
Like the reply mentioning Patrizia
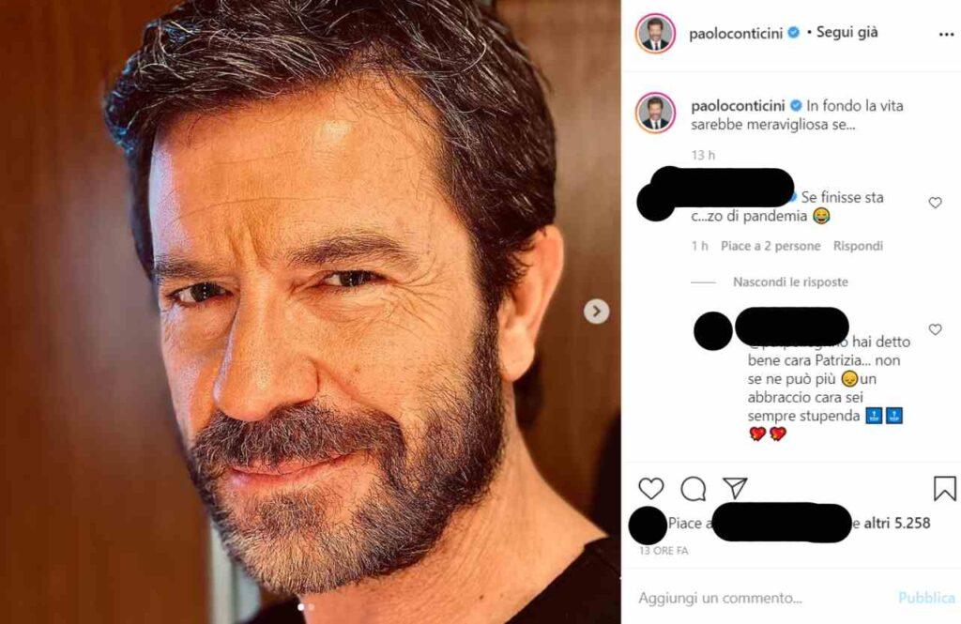[935, 329]
